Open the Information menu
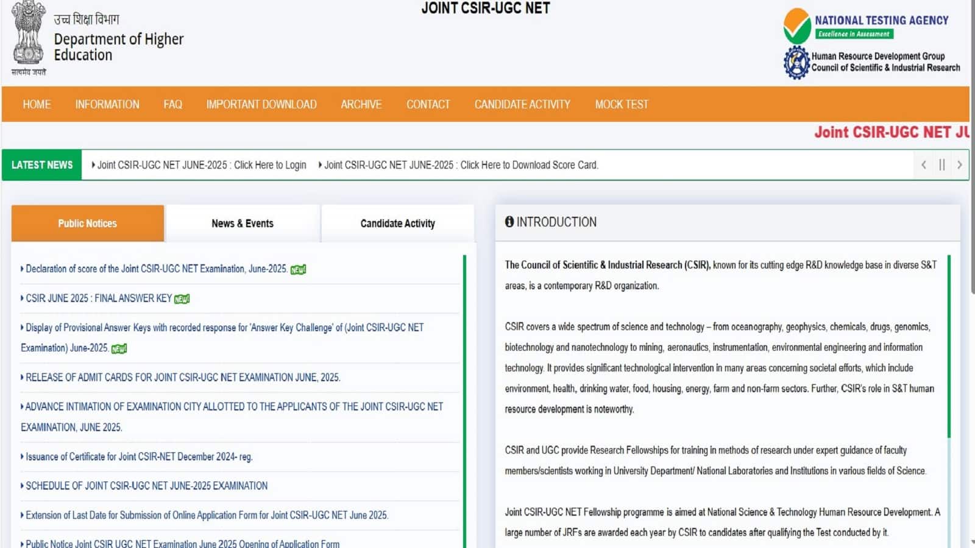Viewport: 975px width, 548px height. pyautogui.click(x=107, y=105)
